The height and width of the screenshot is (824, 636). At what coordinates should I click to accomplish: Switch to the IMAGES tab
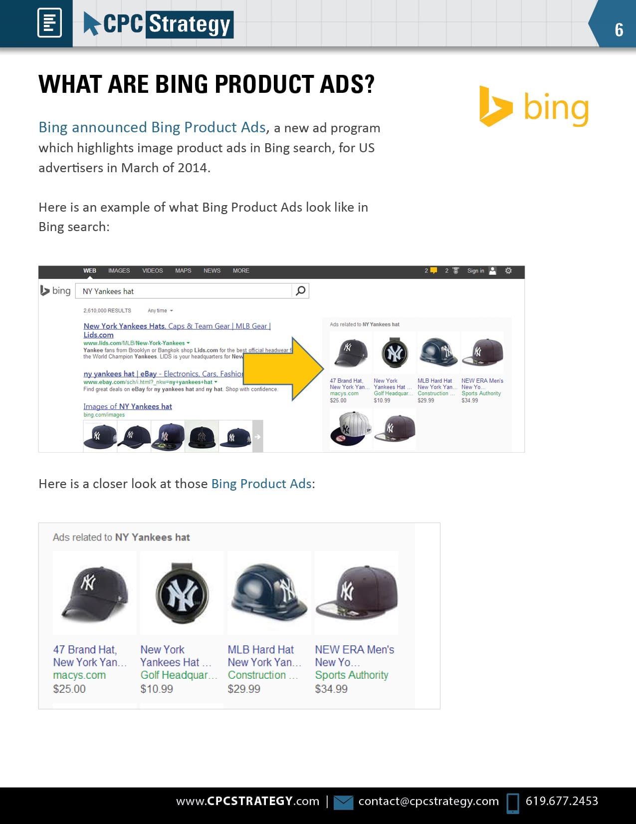[x=119, y=271]
